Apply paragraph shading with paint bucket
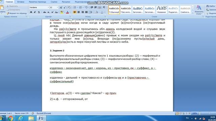The image size is (216, 121). click(97, 12)
